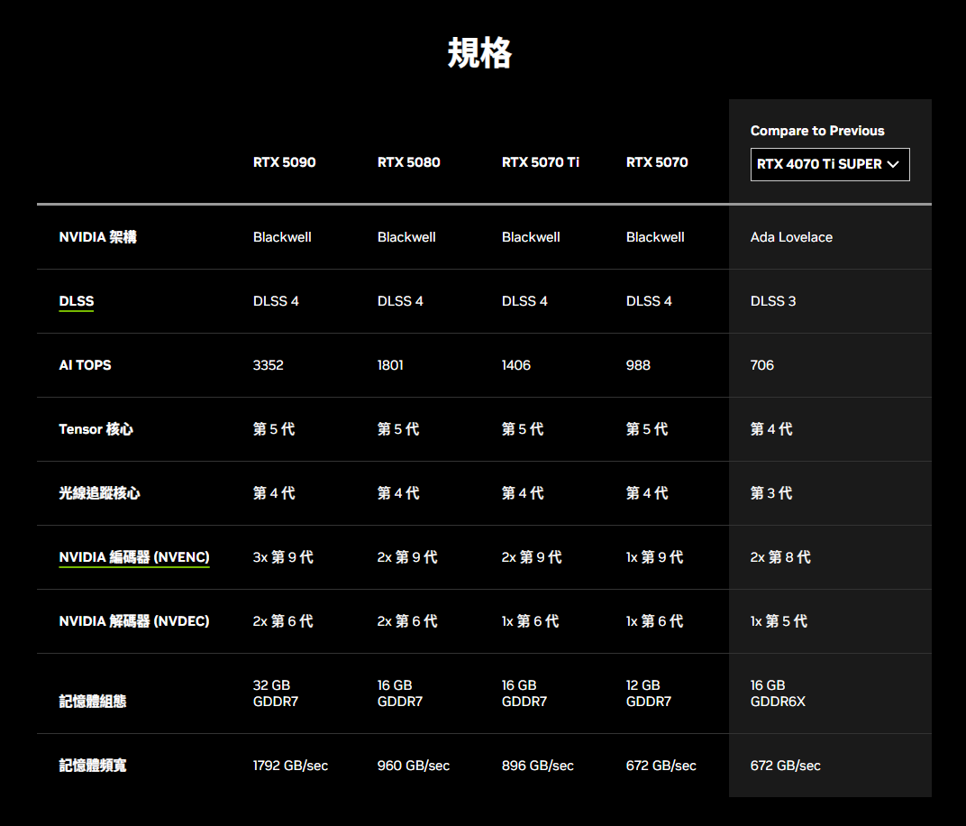
Task: Click the Tensor 核心 row label
Action: 96,429
